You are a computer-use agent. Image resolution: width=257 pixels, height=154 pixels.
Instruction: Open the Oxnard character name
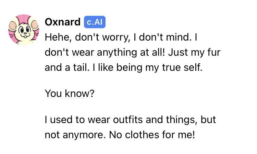[x=62, y=22]
